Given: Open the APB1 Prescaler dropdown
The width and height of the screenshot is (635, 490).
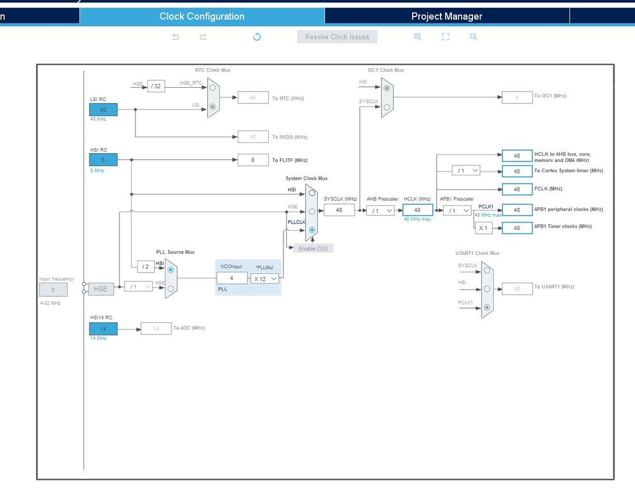Looking at the screenshot, I should point(457,210).
